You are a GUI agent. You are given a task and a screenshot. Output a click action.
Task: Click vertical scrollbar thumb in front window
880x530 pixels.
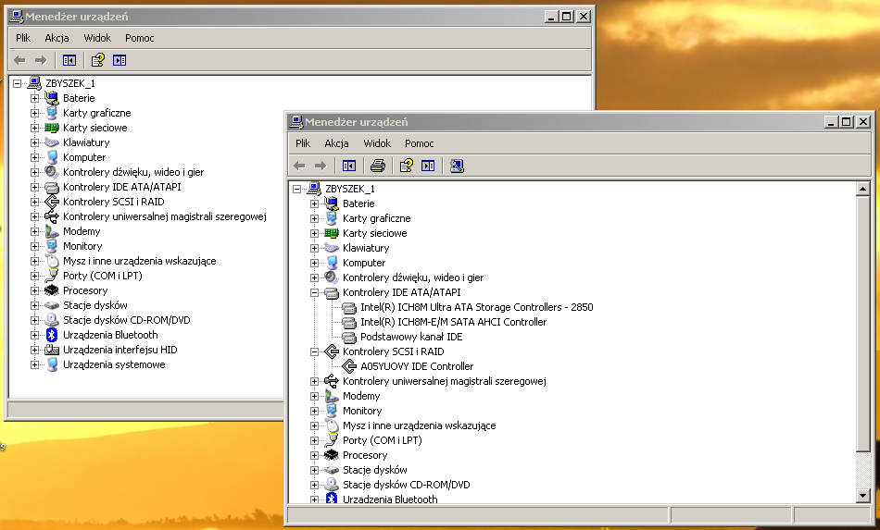pos(863,323)
